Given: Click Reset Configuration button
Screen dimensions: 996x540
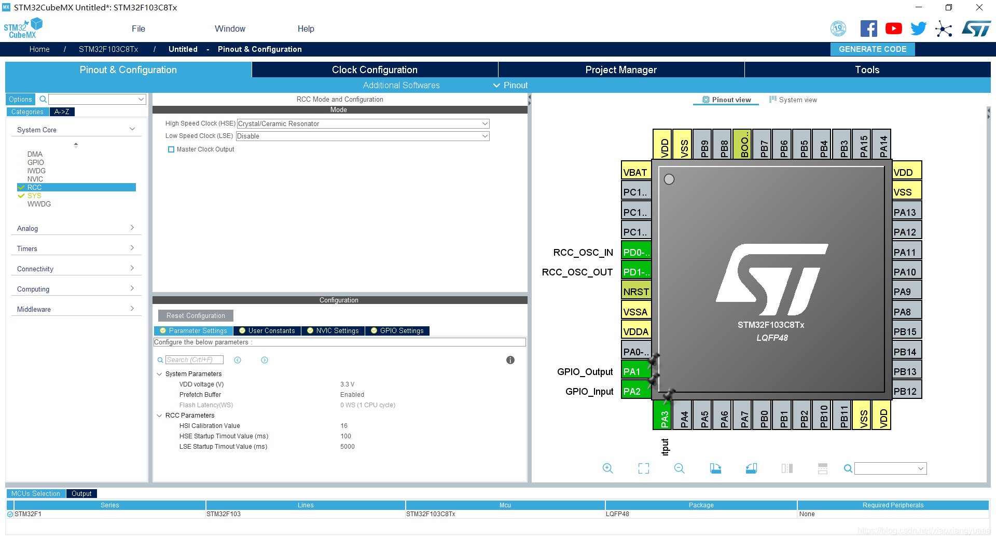Looking at the screenshot, I should pos(196,316).
